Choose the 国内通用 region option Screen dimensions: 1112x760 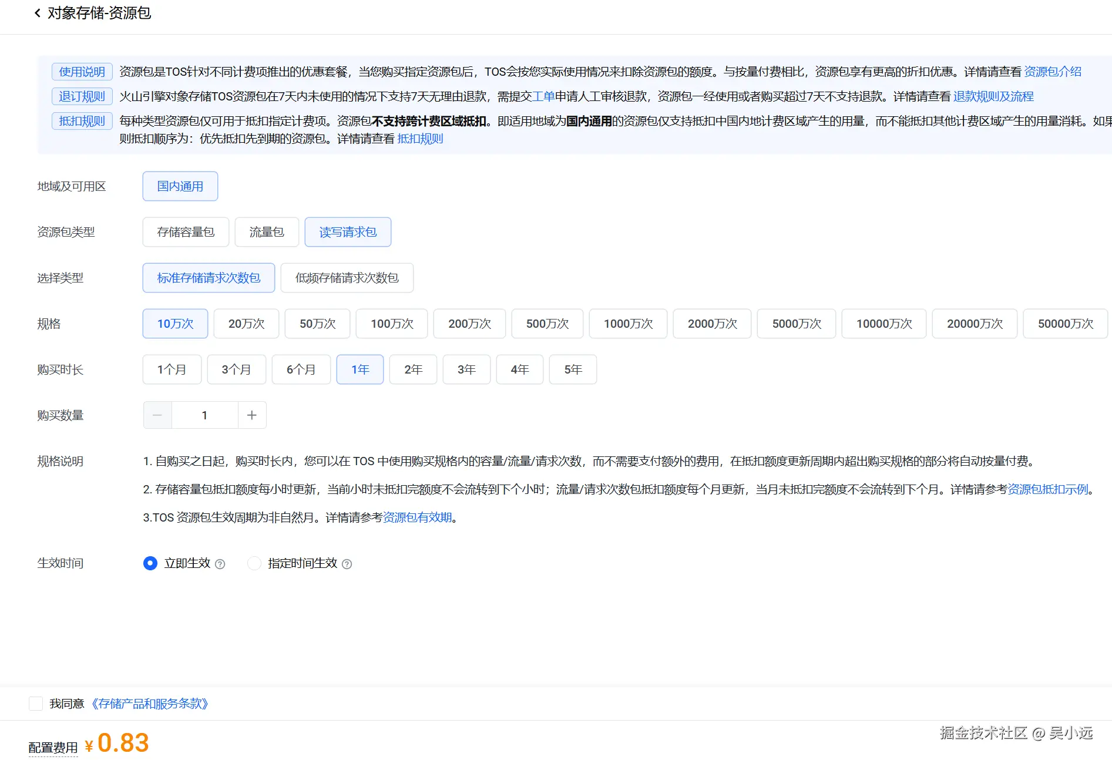click(x=180, y=186)
